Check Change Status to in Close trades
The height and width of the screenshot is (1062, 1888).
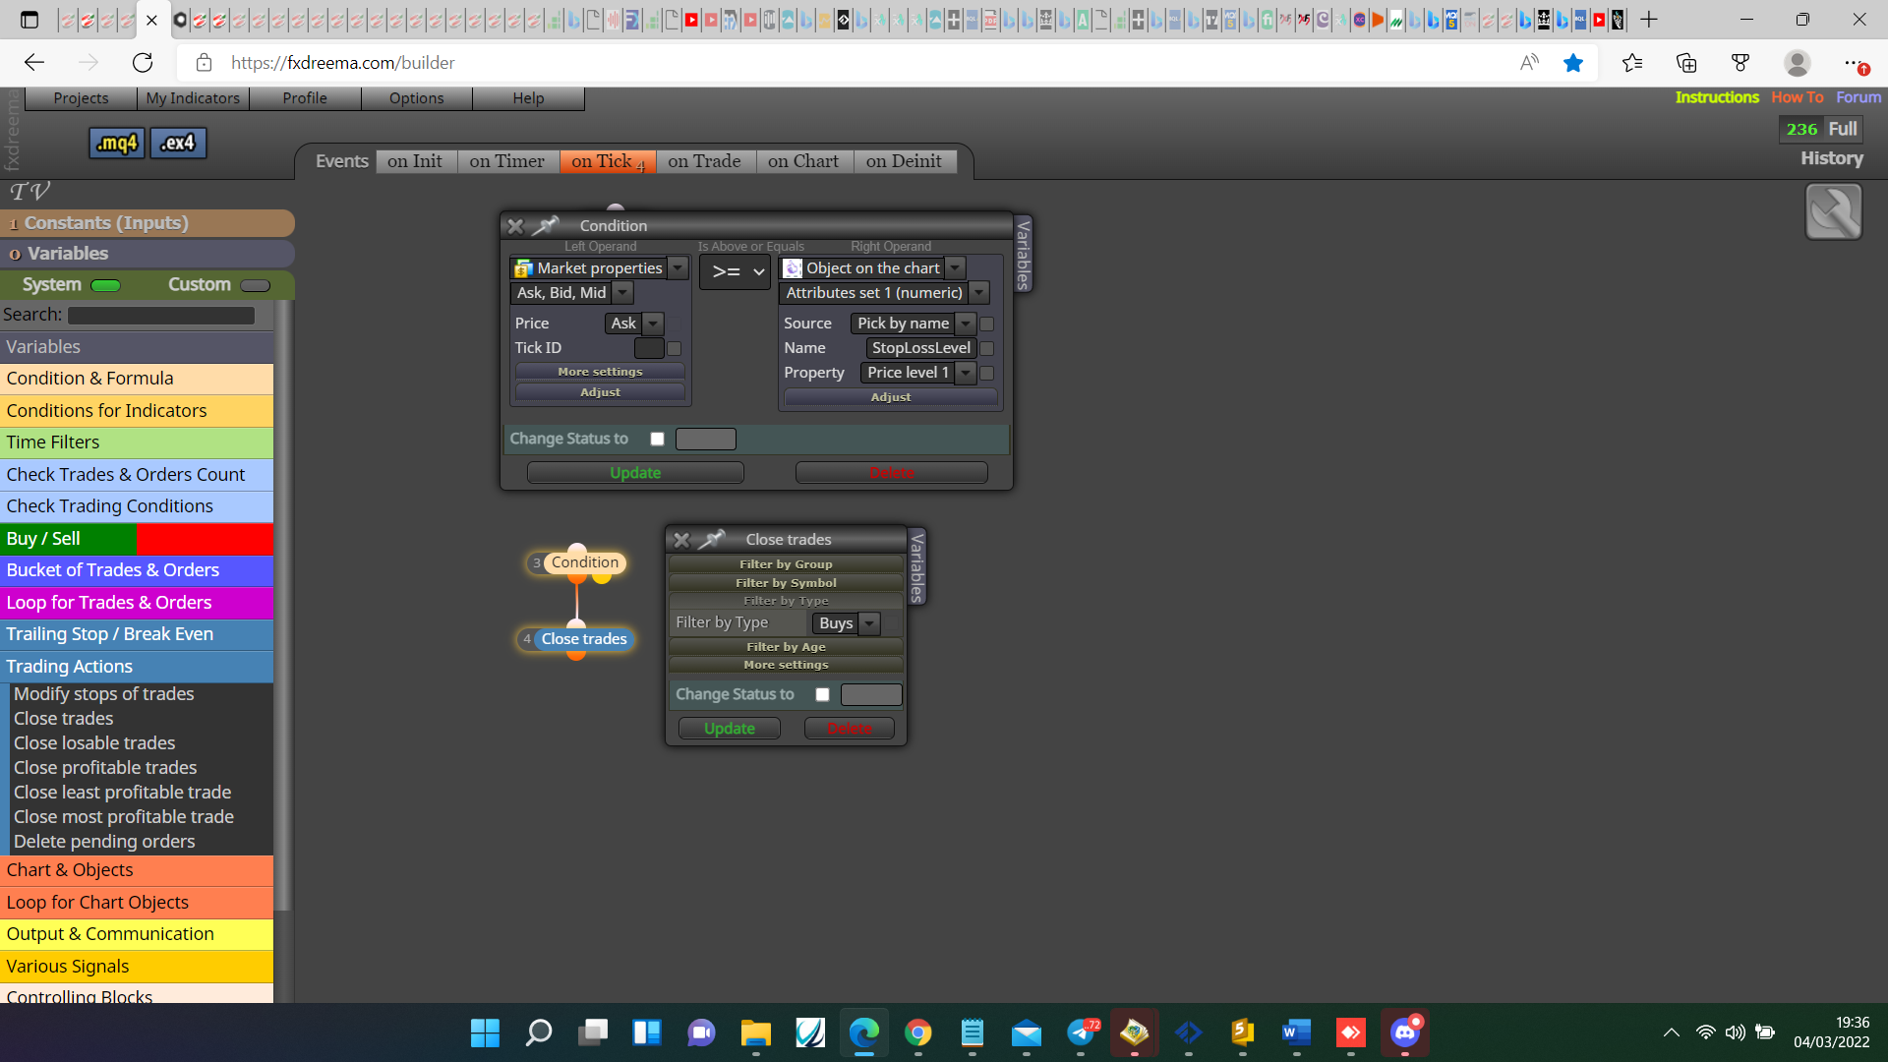pos(822,694)
